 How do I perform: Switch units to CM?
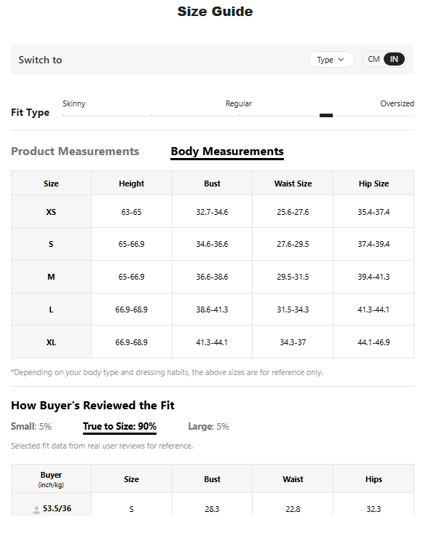(373, 59)
